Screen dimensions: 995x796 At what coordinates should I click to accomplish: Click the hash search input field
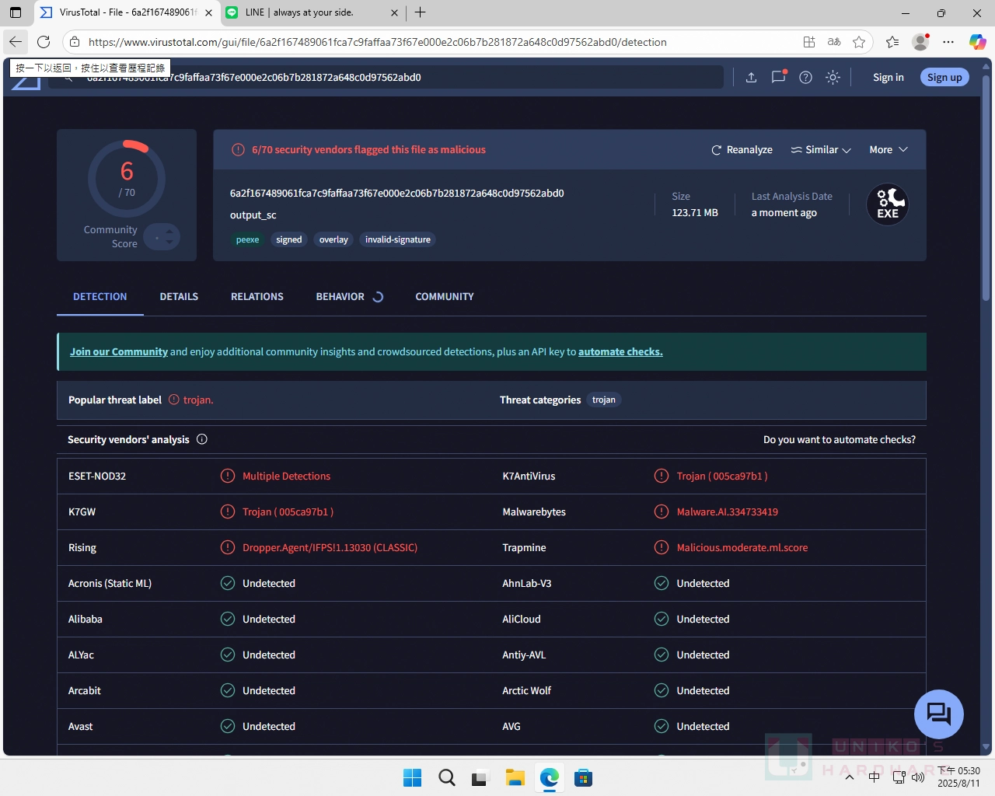pyautogui.click(x=386, y=77)
